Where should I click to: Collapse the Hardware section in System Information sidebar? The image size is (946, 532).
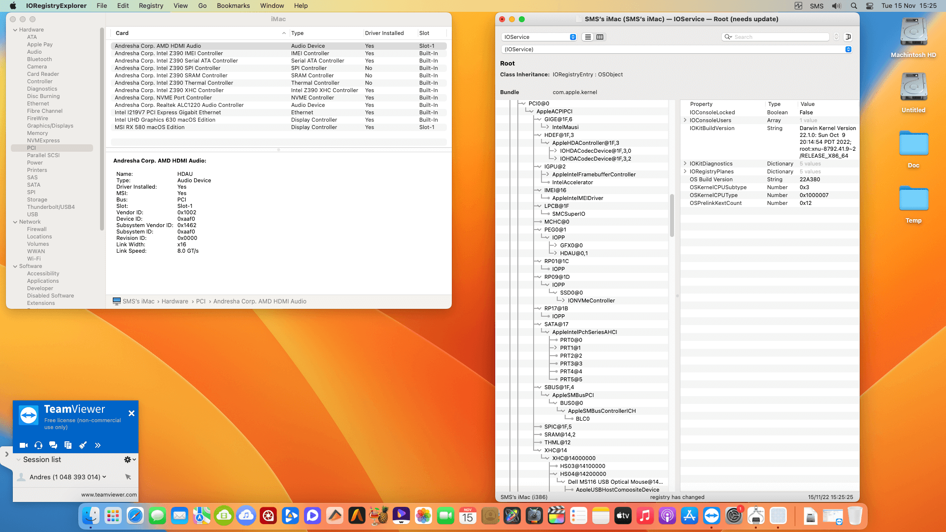click(15, 30)
